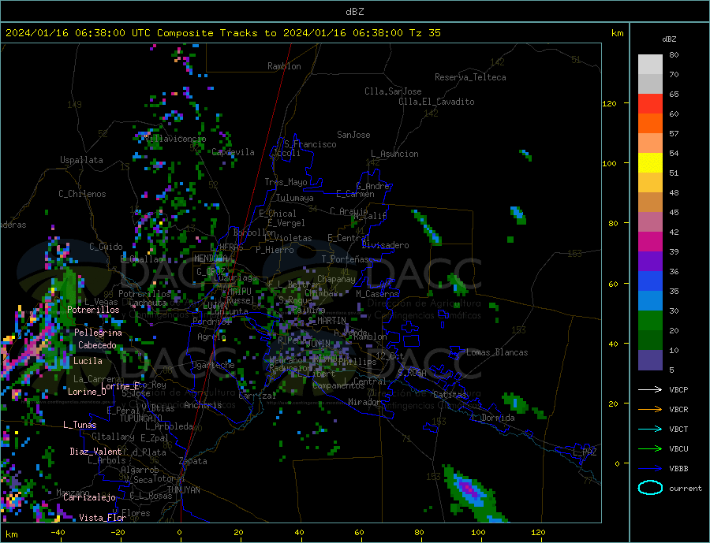Click the blue VBBB arrow icon
This screenshot has width=710, height=543.
650,468
